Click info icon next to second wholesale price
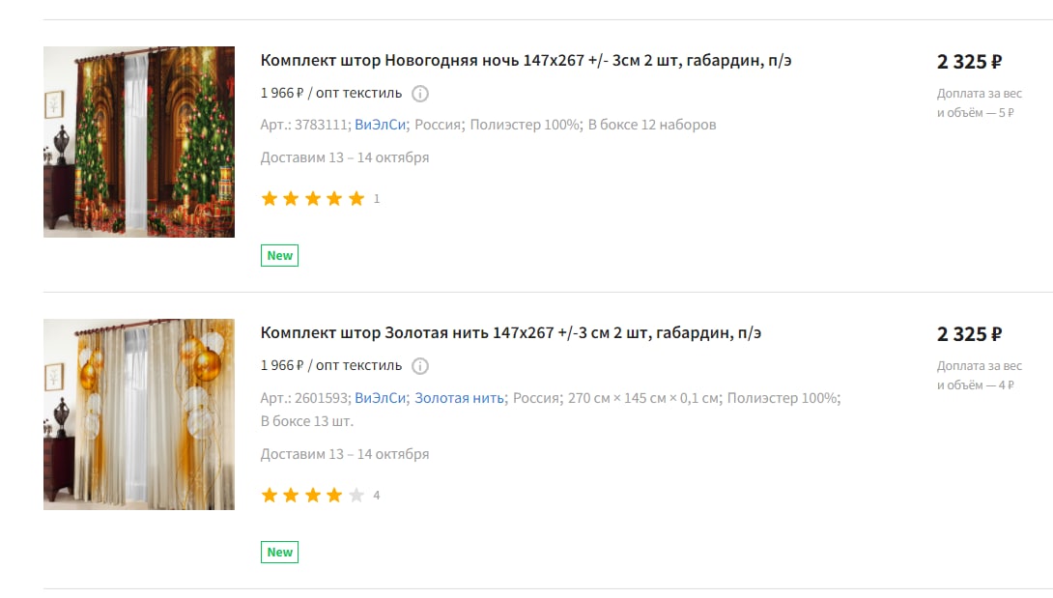This screenshot has height=598, width=1053. [419, 366]
